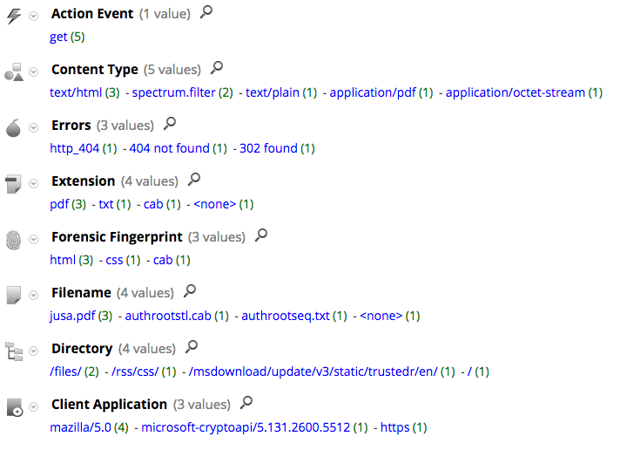Toggle the Errors section chevron
627x450 pixels.
click(34, 128)
